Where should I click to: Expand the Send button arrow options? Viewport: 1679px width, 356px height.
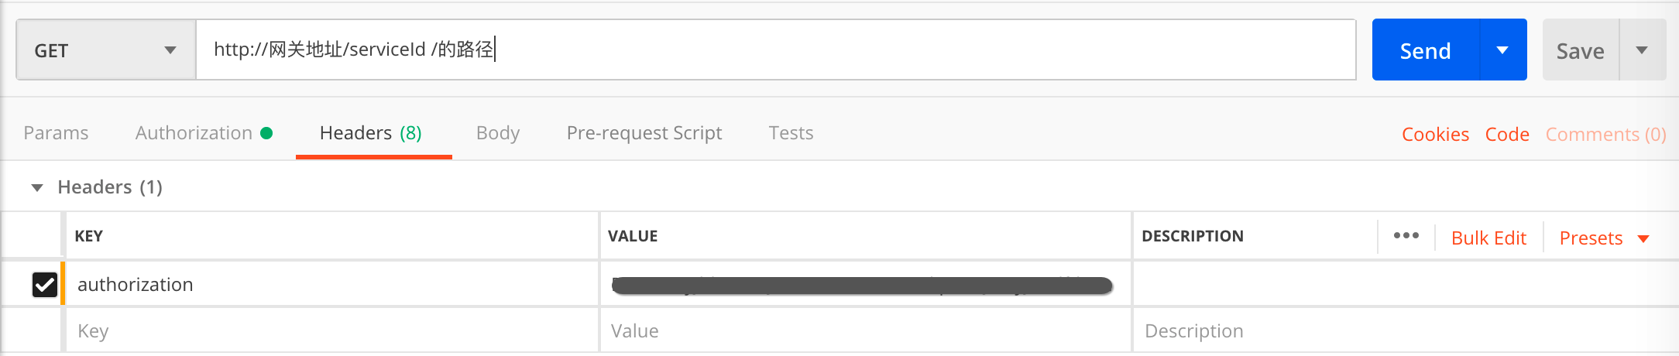point(1502,50)
